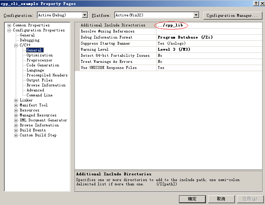The image size is (265, 205).
Task: Expand the Manifest Tool node
Action: tap(16, 105)
